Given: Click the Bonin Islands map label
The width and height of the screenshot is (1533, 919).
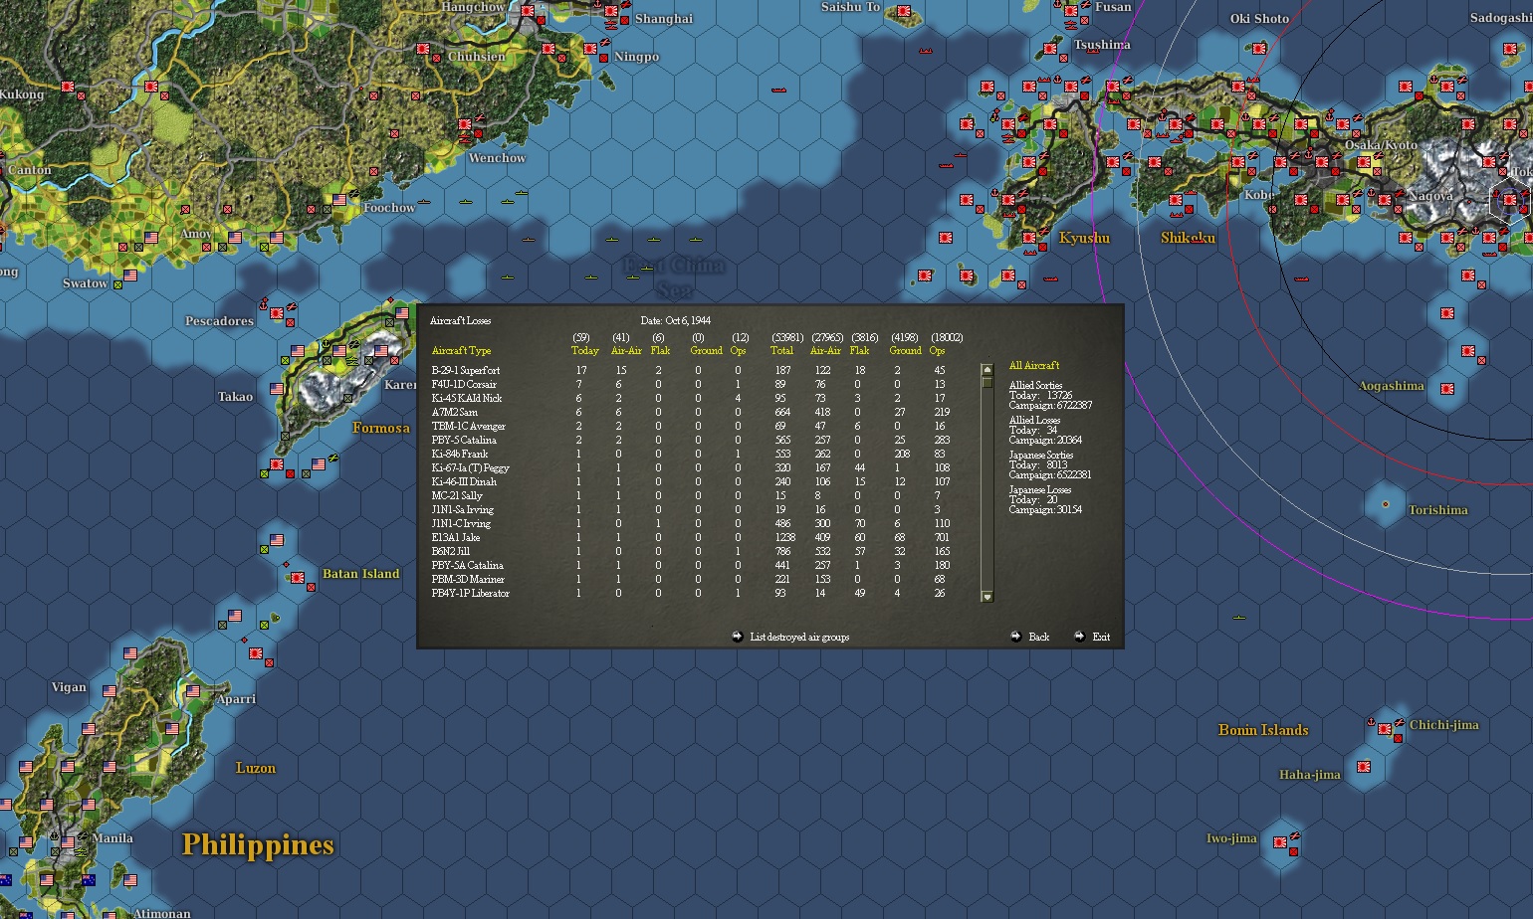Looking at the screenshot, I should pos(1263,730).
